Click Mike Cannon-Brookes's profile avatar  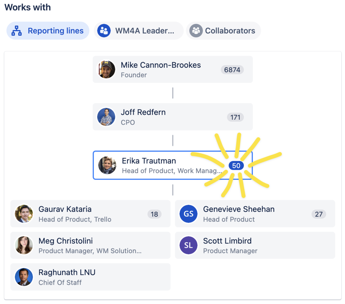(106, 69)
